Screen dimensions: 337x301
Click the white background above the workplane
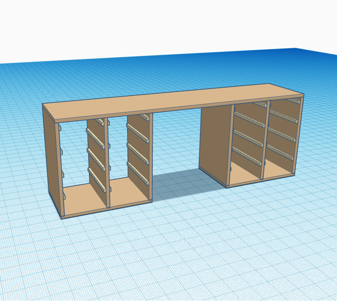tap(166, 25)
